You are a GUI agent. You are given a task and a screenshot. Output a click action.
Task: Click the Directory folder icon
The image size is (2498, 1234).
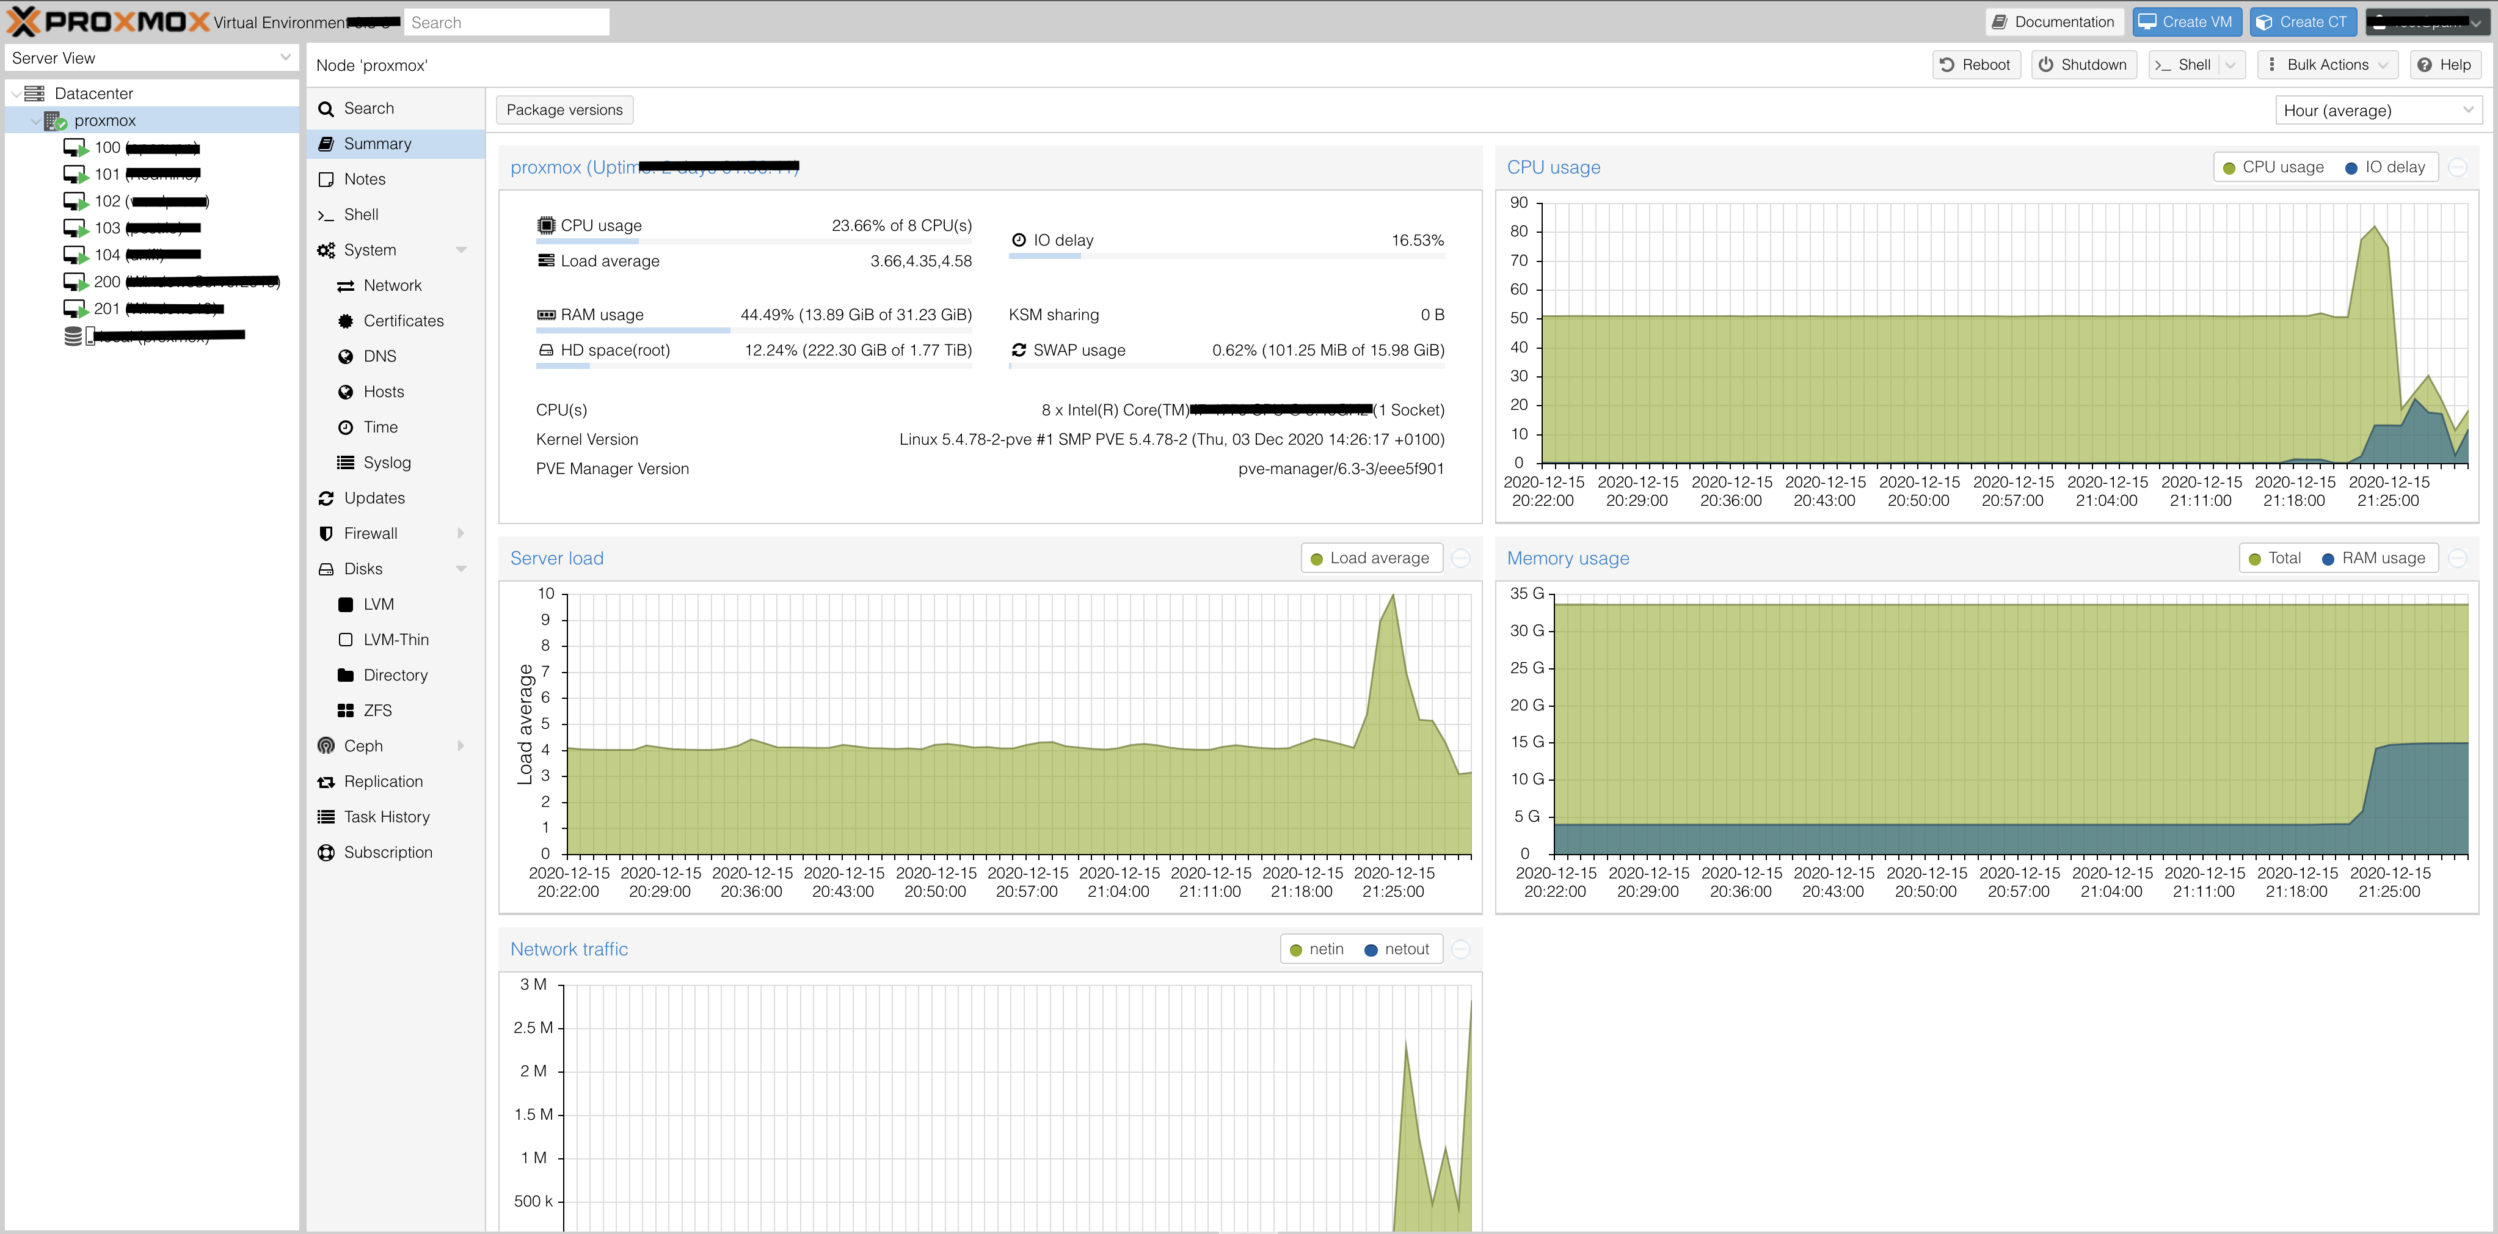tap(345, 675)
